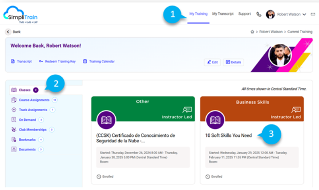Open the Support menu item
This screenshot has width=319, height=190.
pyautogui.click(x=244, y=14)
